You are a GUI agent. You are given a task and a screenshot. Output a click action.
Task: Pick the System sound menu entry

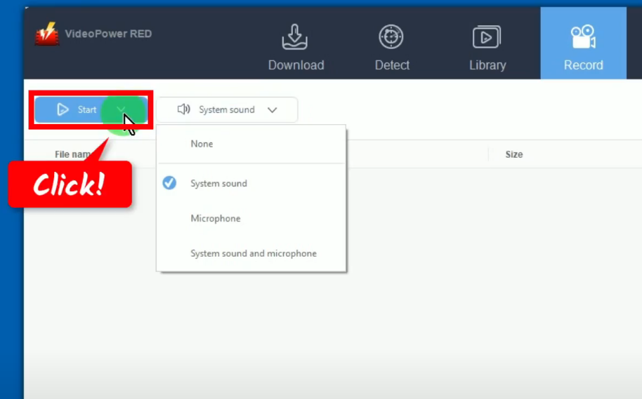pos(218,184)
